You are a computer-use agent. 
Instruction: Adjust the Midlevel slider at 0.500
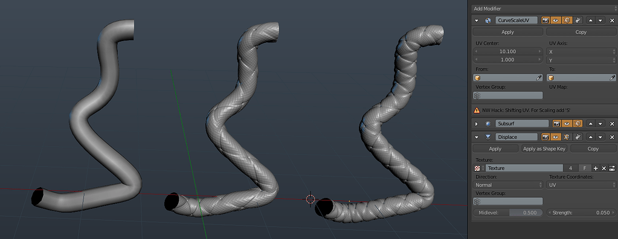click(508, 212)
